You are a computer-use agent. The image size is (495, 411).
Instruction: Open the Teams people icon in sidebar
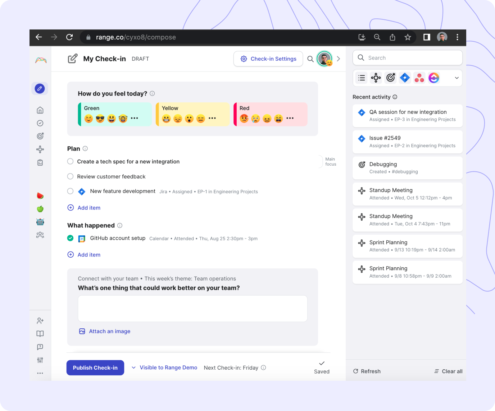[x=40, y=235]
